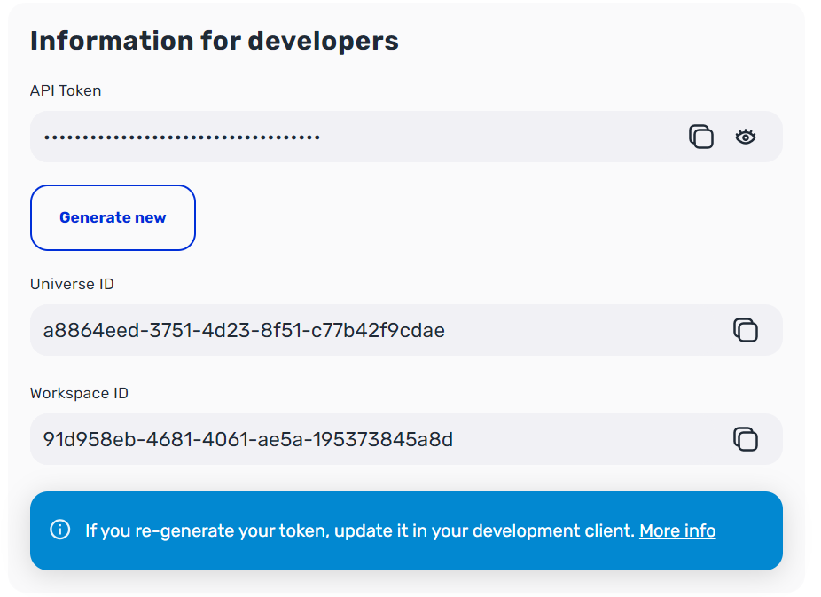Copy the Universe ID value
Image resolution: width=821 pixels, height=597 pixels.
(x=746, y=330)
